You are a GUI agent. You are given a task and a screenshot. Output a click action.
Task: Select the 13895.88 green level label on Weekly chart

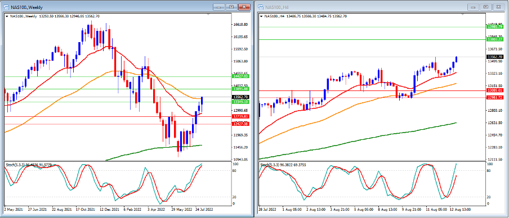click(x=240, y=89)
